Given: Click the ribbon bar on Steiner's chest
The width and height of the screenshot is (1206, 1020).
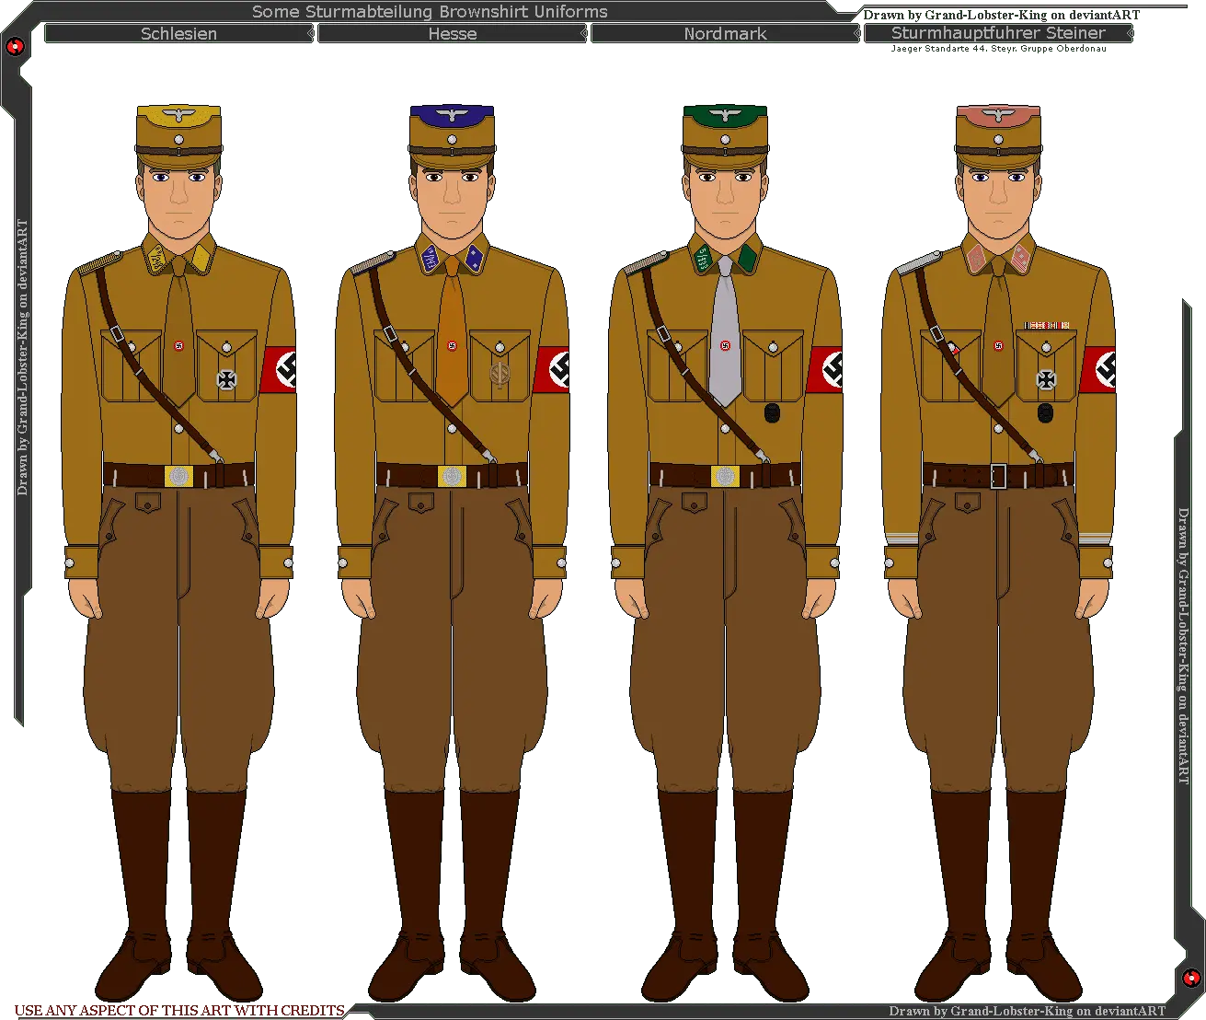Looking at the screenshot, I should (1047, 325).
